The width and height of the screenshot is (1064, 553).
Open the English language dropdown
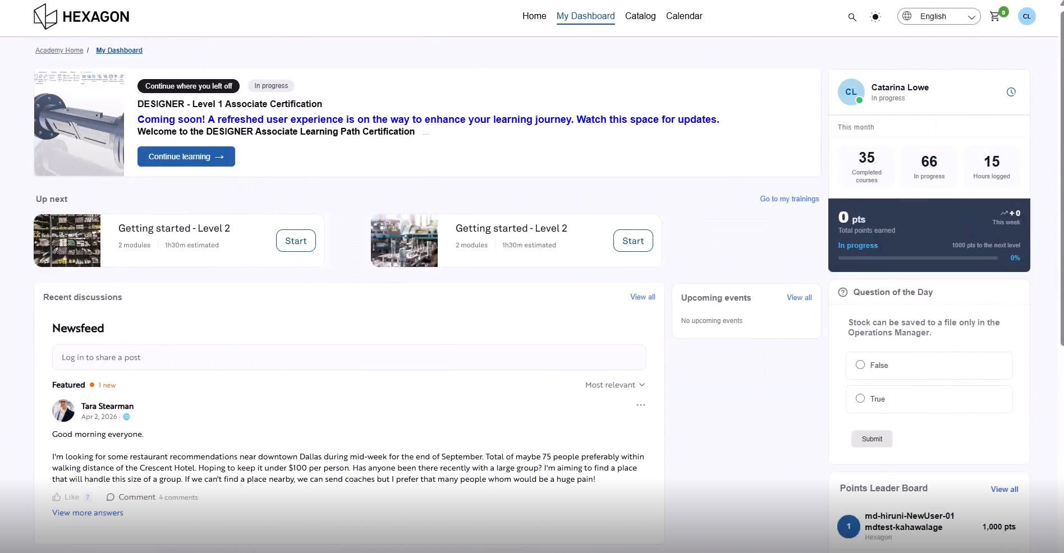coord(939,16)
